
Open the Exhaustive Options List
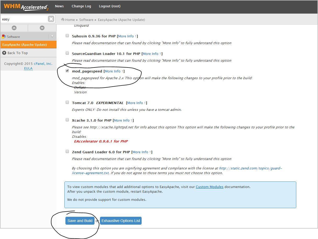(x=121, y=221)
